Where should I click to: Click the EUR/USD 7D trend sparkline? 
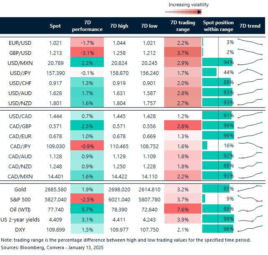pos(251,42)
